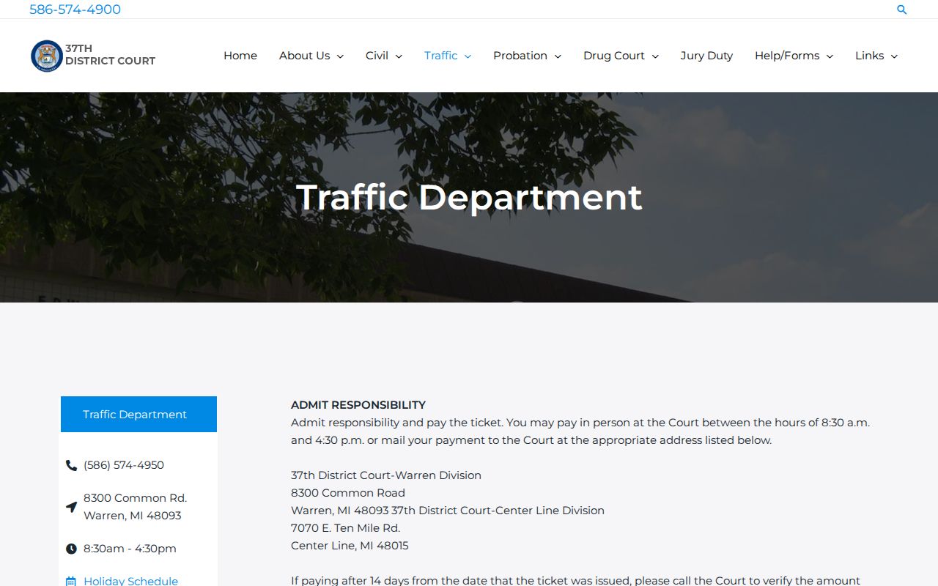Expand the Links menu chevron

click(x=894, y=56)
